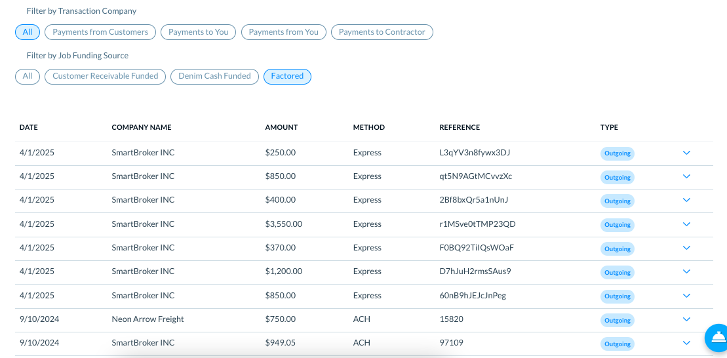Filter by Customer Receivable Funded
Image resolution: width=727 pixels, height=358 pixels.
point(105,77)
